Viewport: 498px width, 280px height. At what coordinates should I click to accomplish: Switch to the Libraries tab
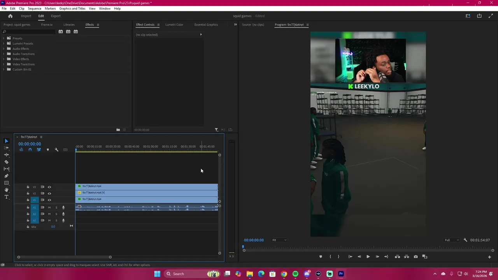click(69, 24)
